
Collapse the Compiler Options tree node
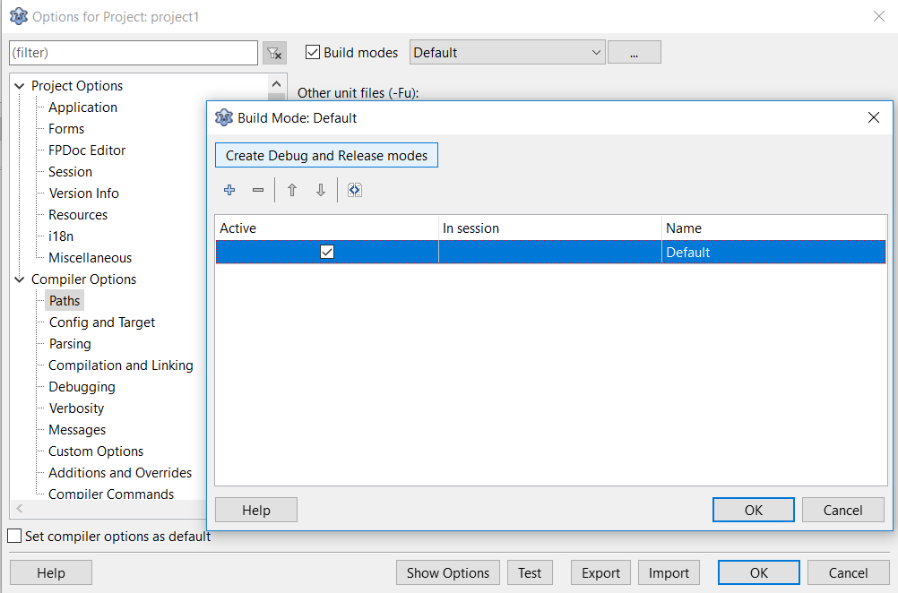coord(19,279)
